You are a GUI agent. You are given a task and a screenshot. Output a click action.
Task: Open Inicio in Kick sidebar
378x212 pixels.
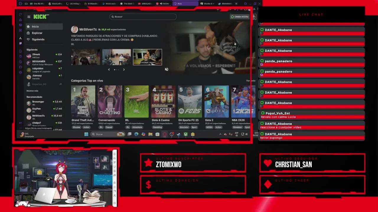coord(44,26)
